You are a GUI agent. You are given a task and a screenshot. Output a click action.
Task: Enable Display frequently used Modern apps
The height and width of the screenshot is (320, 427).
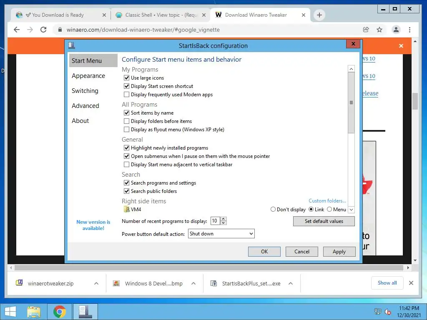pos(126,95)
